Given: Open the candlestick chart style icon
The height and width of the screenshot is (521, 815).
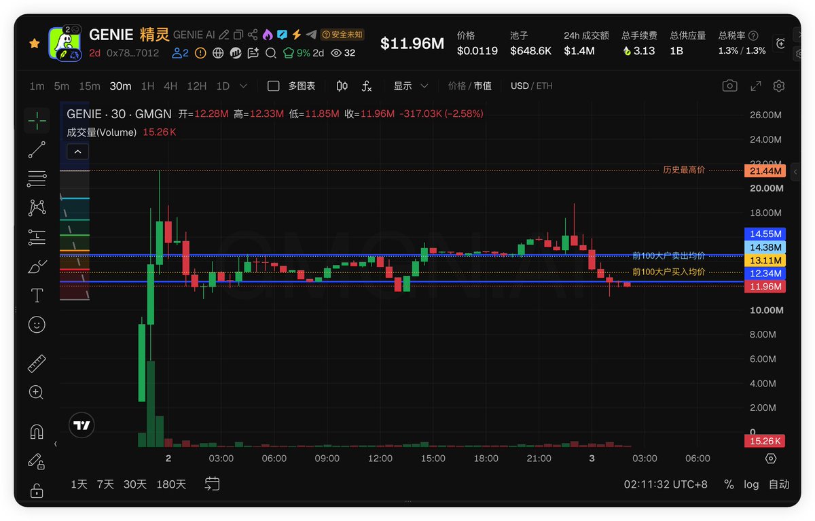Looking at the screenshot, I should (x=342, y=86).
